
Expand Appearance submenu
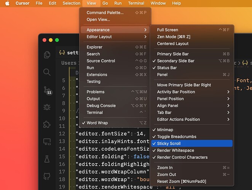[115, 30]
